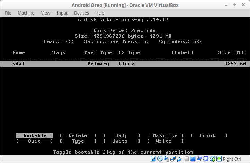Click the [Label] column header
Screen dimensions: 250x163
(x=182, y=52)
